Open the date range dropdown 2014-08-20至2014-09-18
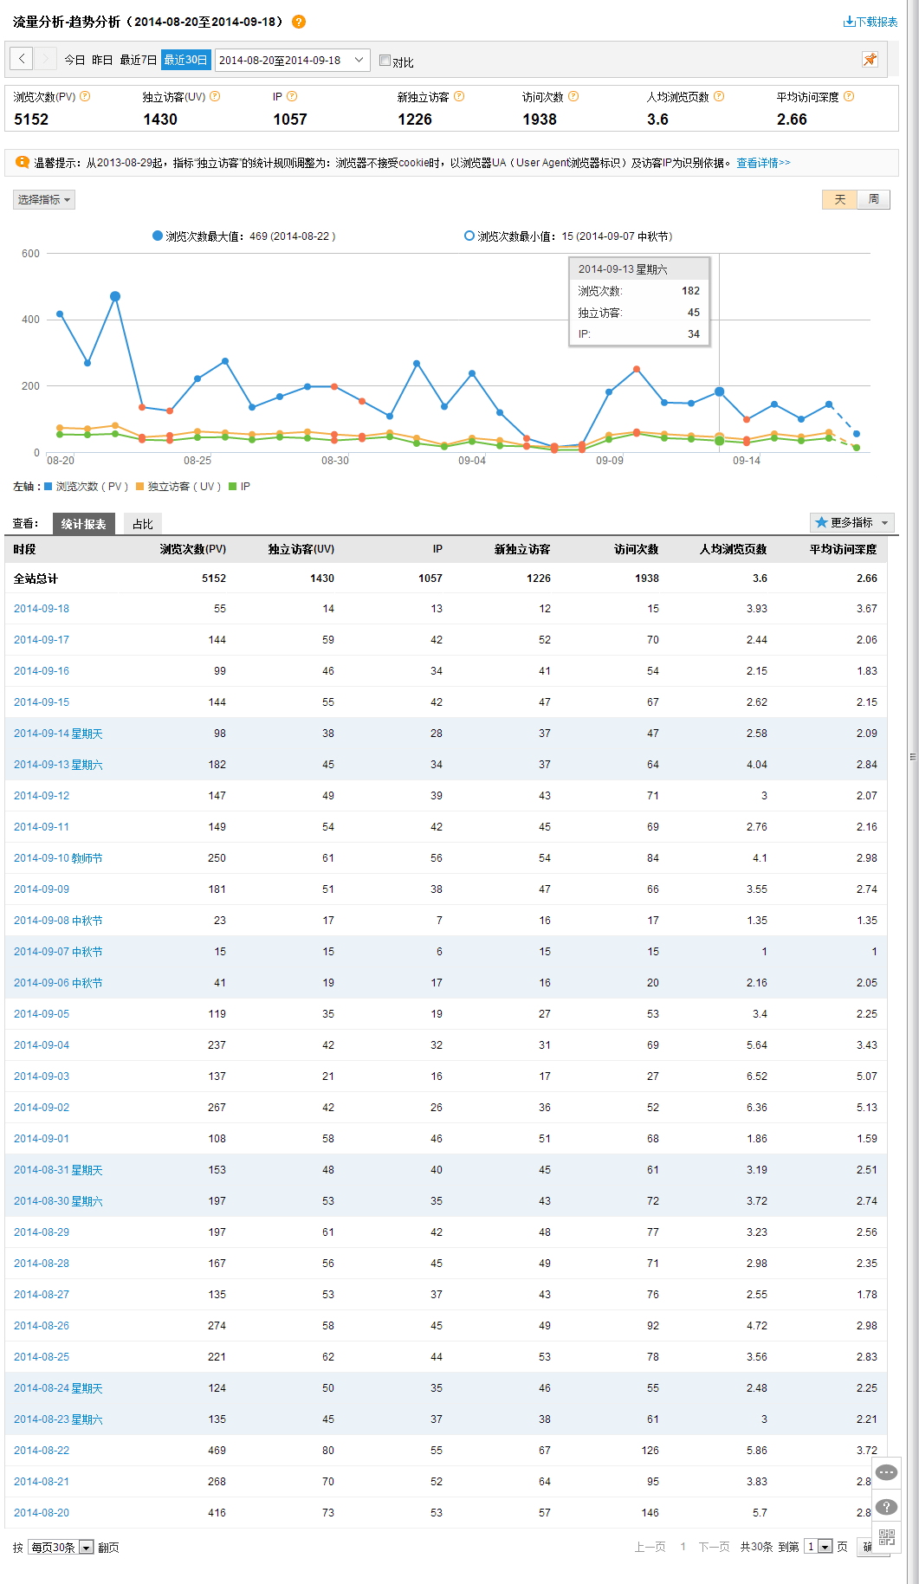The image size is (919, 1584). 292,60
